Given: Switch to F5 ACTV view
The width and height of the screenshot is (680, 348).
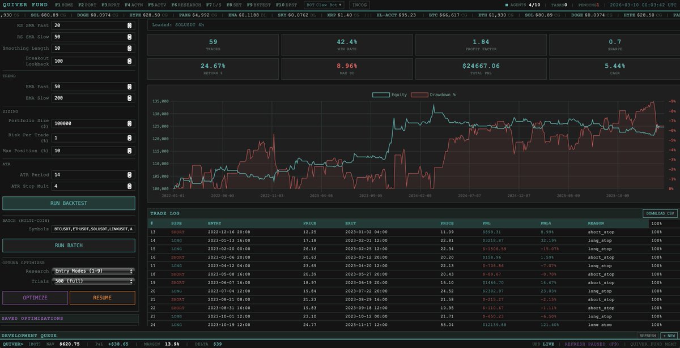Looking at the screenshot, I should tap(157, 5).
